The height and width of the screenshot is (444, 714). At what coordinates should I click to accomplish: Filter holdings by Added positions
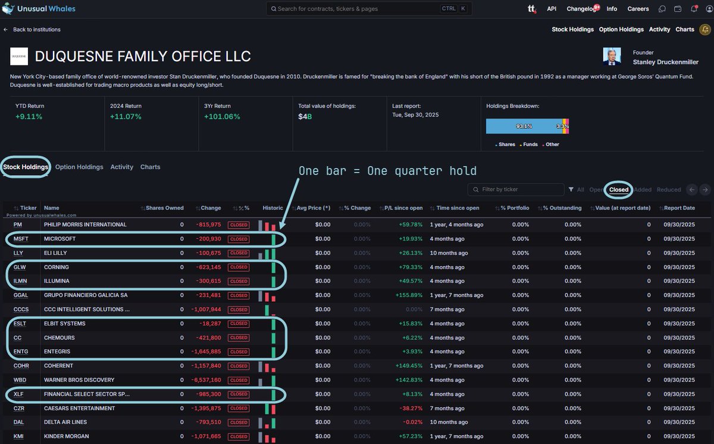pos(643,190)
